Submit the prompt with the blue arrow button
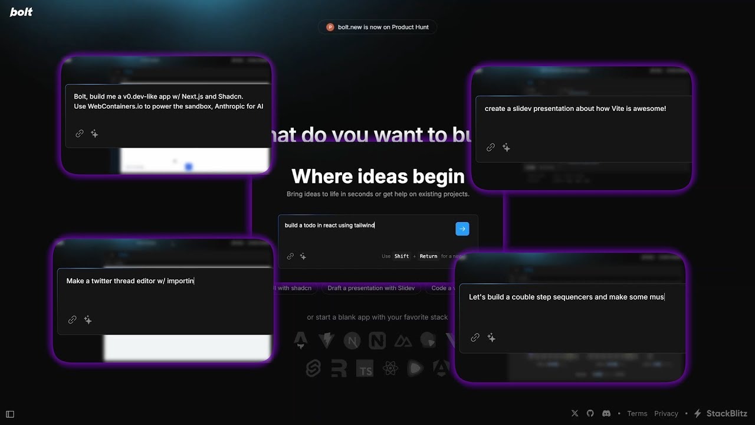This screenshot has height=425, width=755. pos(462,228)
